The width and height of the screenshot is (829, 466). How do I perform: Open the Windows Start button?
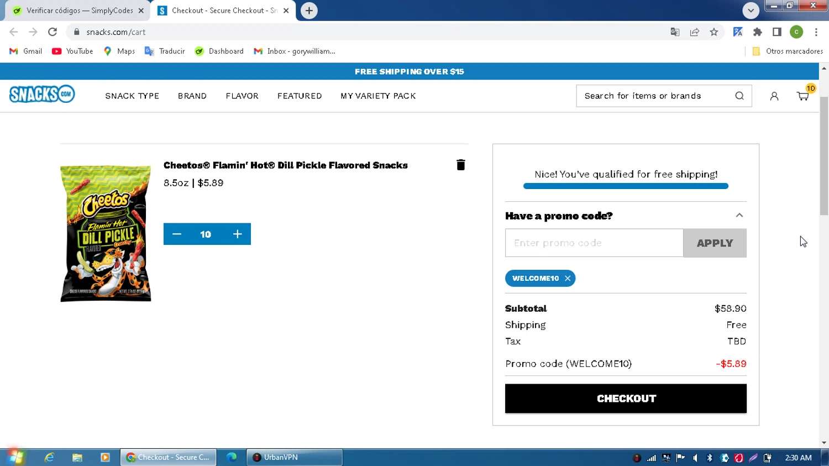[15, 457]
